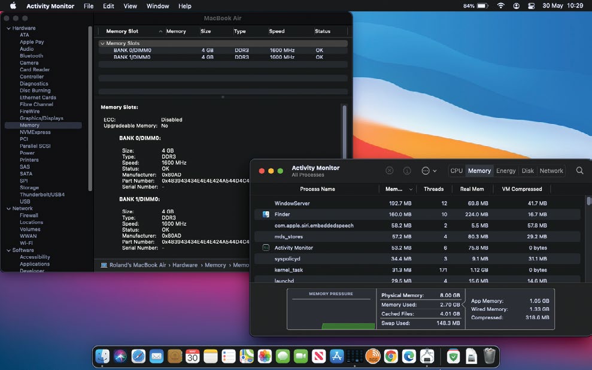
Task: Open the green shield app in the Dock
Action: click(454, 356)
